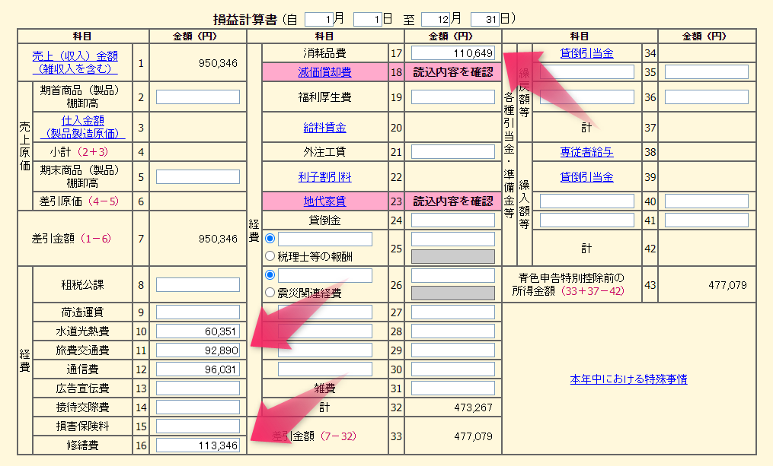Click the 租税公課 amount field
This screenshot has width=773, height=466.
pos(198,285)
